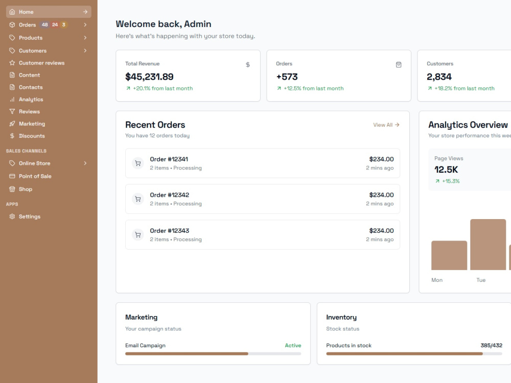This screenshot has height=383, width=511.
Task: Open Customer reviews page
Action: (49, 63)
